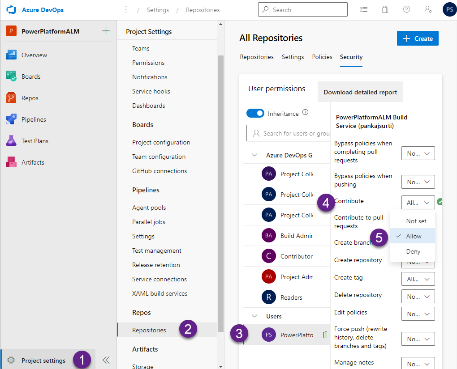Toggle the Inheritance switch off

click(x=255, y=113)
